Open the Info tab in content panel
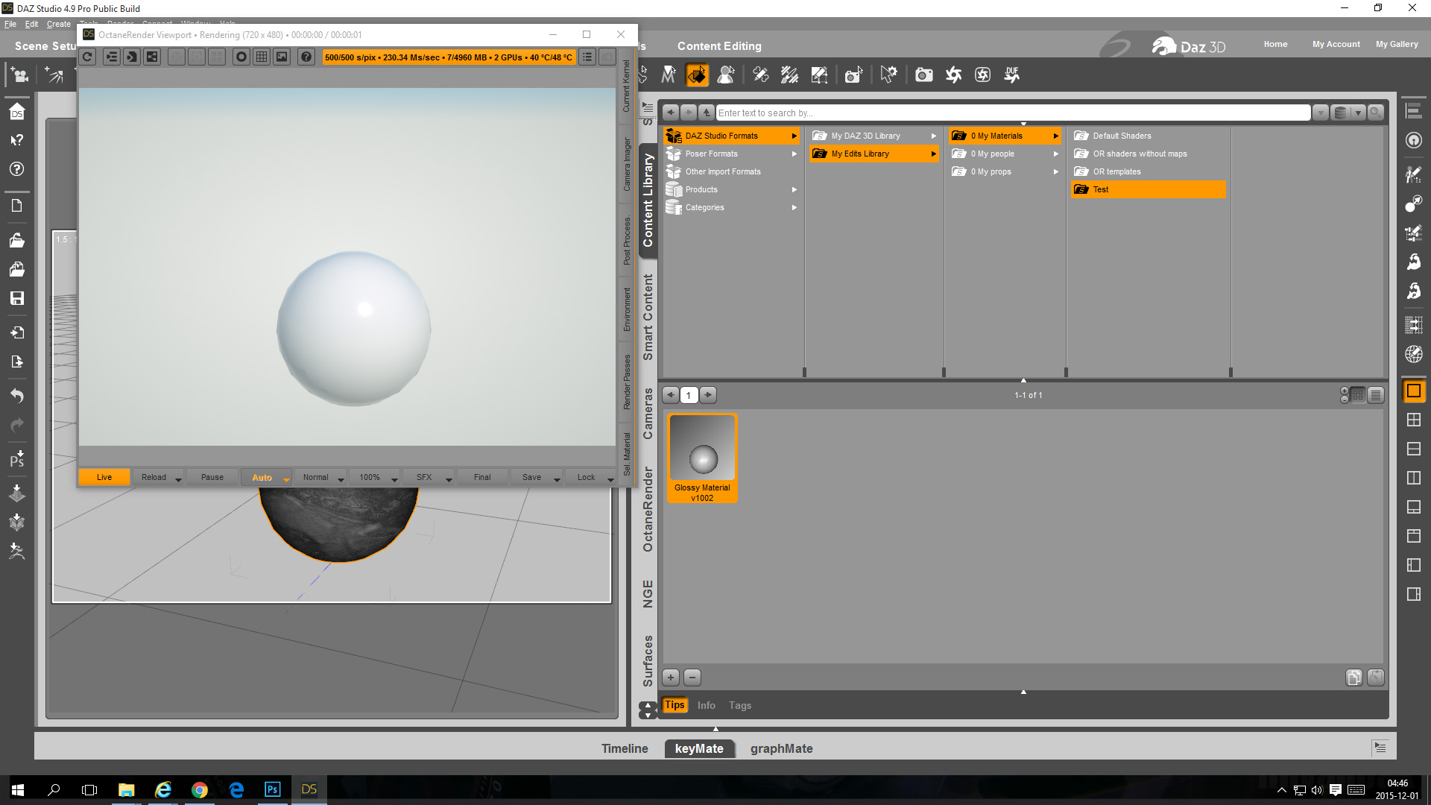Image resolution: width=1431 pixels, height=805 pixels. (706, 705)
